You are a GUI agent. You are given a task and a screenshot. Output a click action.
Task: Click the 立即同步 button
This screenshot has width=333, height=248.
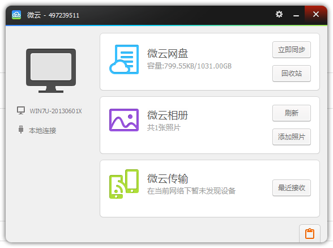click(292, 50)
